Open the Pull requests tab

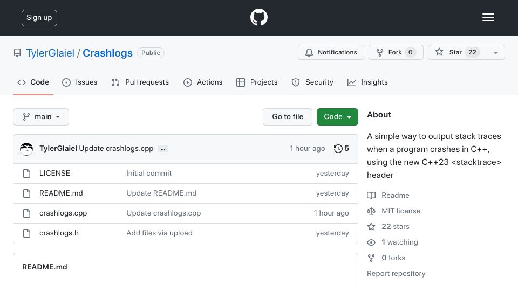[x=140, y=82]
